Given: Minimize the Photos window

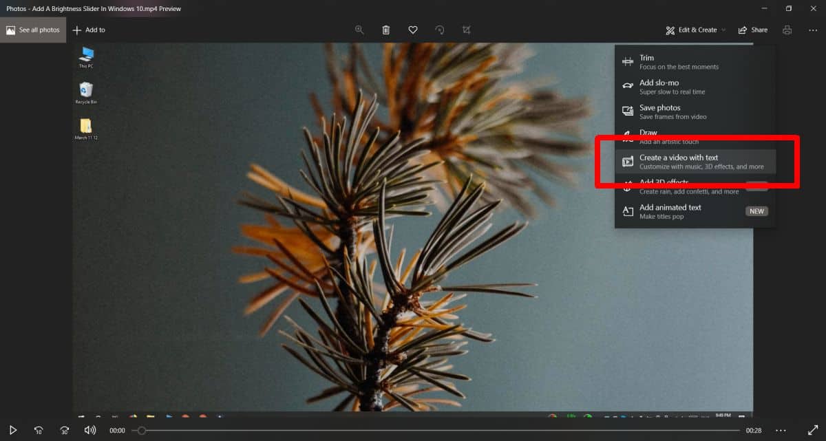Looking at the screenshot, I should pyautogui.click(x=765, y=8).
